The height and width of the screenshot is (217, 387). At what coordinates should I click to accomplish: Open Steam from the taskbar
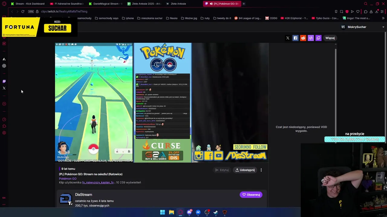point(216,212)
